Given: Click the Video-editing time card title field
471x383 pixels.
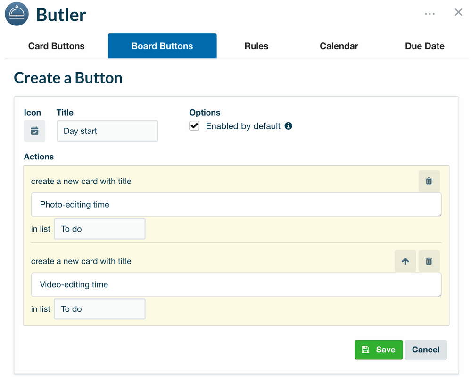Looking at the screenshot, I should pyautogui.click(x=236, y=285).
